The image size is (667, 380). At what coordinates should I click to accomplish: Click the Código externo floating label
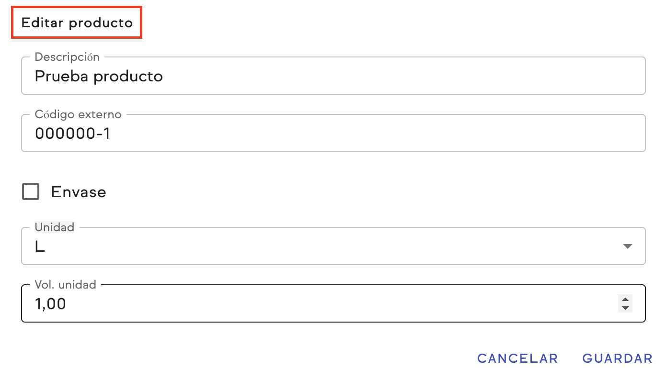[x=78, y=114]
